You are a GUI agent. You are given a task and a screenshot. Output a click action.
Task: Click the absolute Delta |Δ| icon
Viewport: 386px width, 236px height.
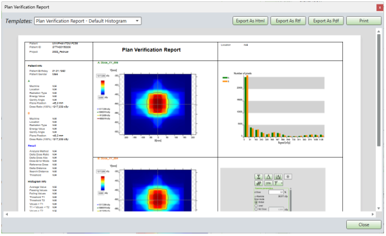tap(278, 177)
